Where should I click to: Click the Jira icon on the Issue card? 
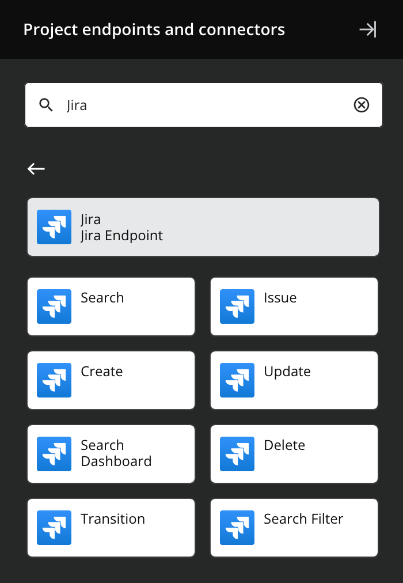[237, 306]
